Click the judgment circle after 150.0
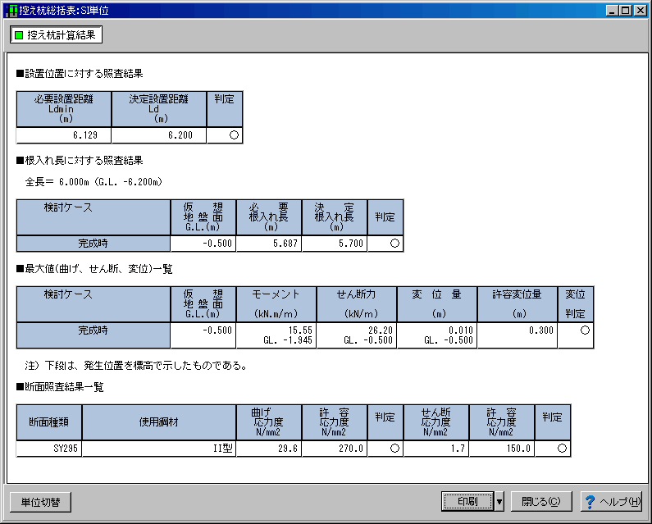The height and width of the screenshot is (524, 652). (x=562, y=449)
